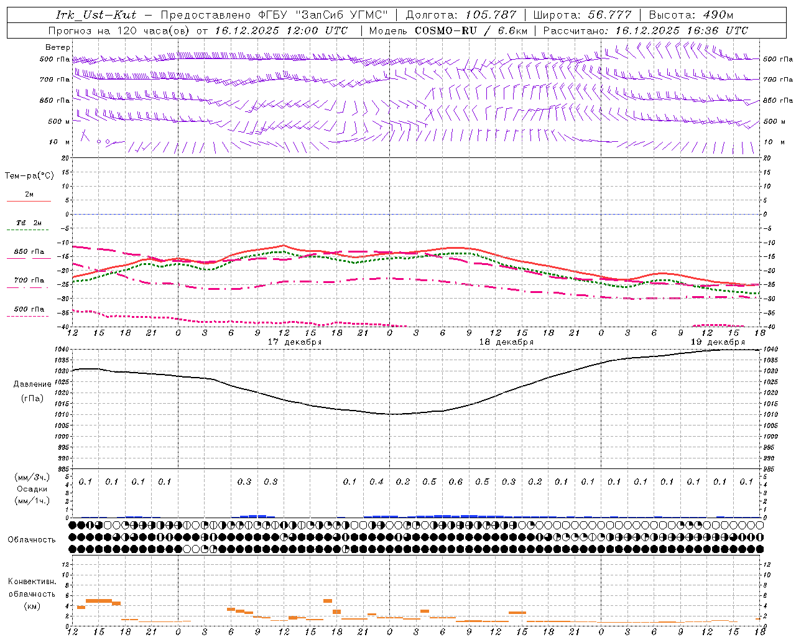The width and height of the screenshot is (796, 637).
Task: Click the (мм/3ч.) precipitation unit label
Action: pos(32,477)
